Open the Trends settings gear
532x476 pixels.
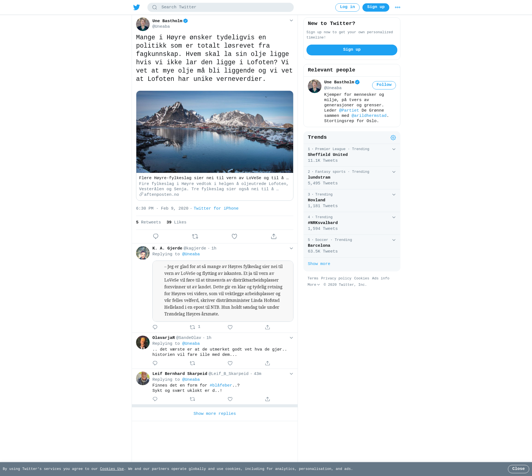[x=393, y=138]
